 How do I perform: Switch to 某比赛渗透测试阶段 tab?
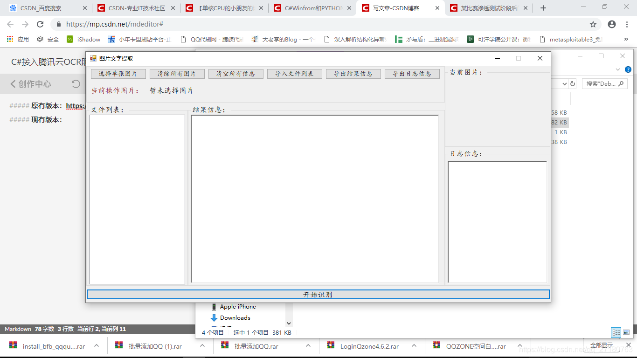click(x=490, y=8)
